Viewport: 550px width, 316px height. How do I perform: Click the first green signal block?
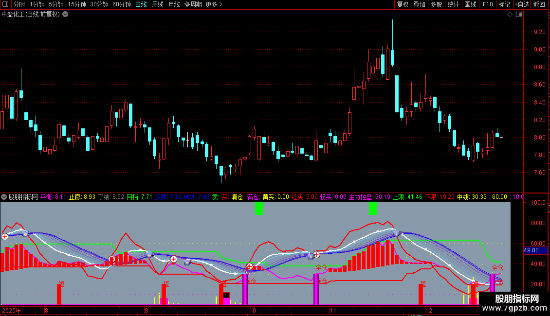259,208
